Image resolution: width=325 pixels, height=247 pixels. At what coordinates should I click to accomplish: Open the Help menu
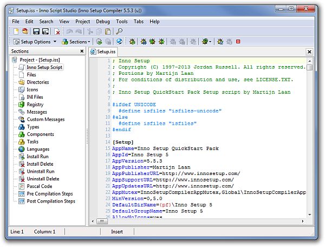(154, 22)
